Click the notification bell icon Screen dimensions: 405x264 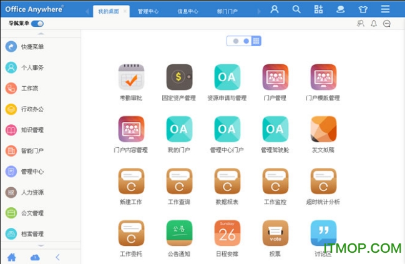coord(374,24)
